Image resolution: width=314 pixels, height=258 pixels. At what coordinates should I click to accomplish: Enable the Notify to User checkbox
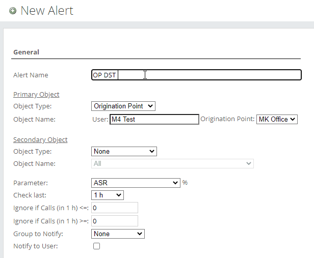coord(96,246)
